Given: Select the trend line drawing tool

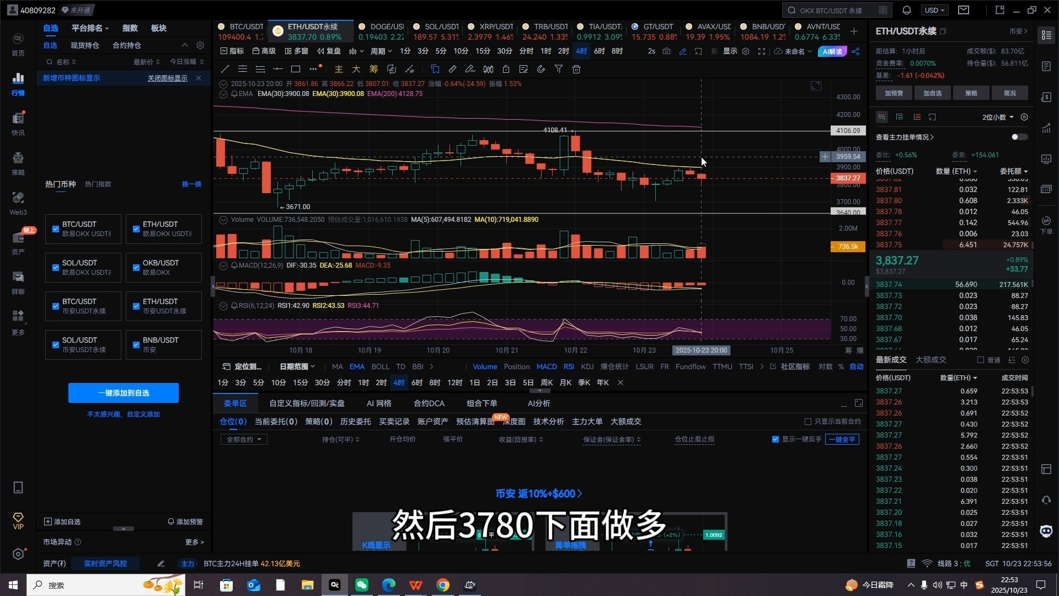Looking at the screenshot, I should click(224, 69).
